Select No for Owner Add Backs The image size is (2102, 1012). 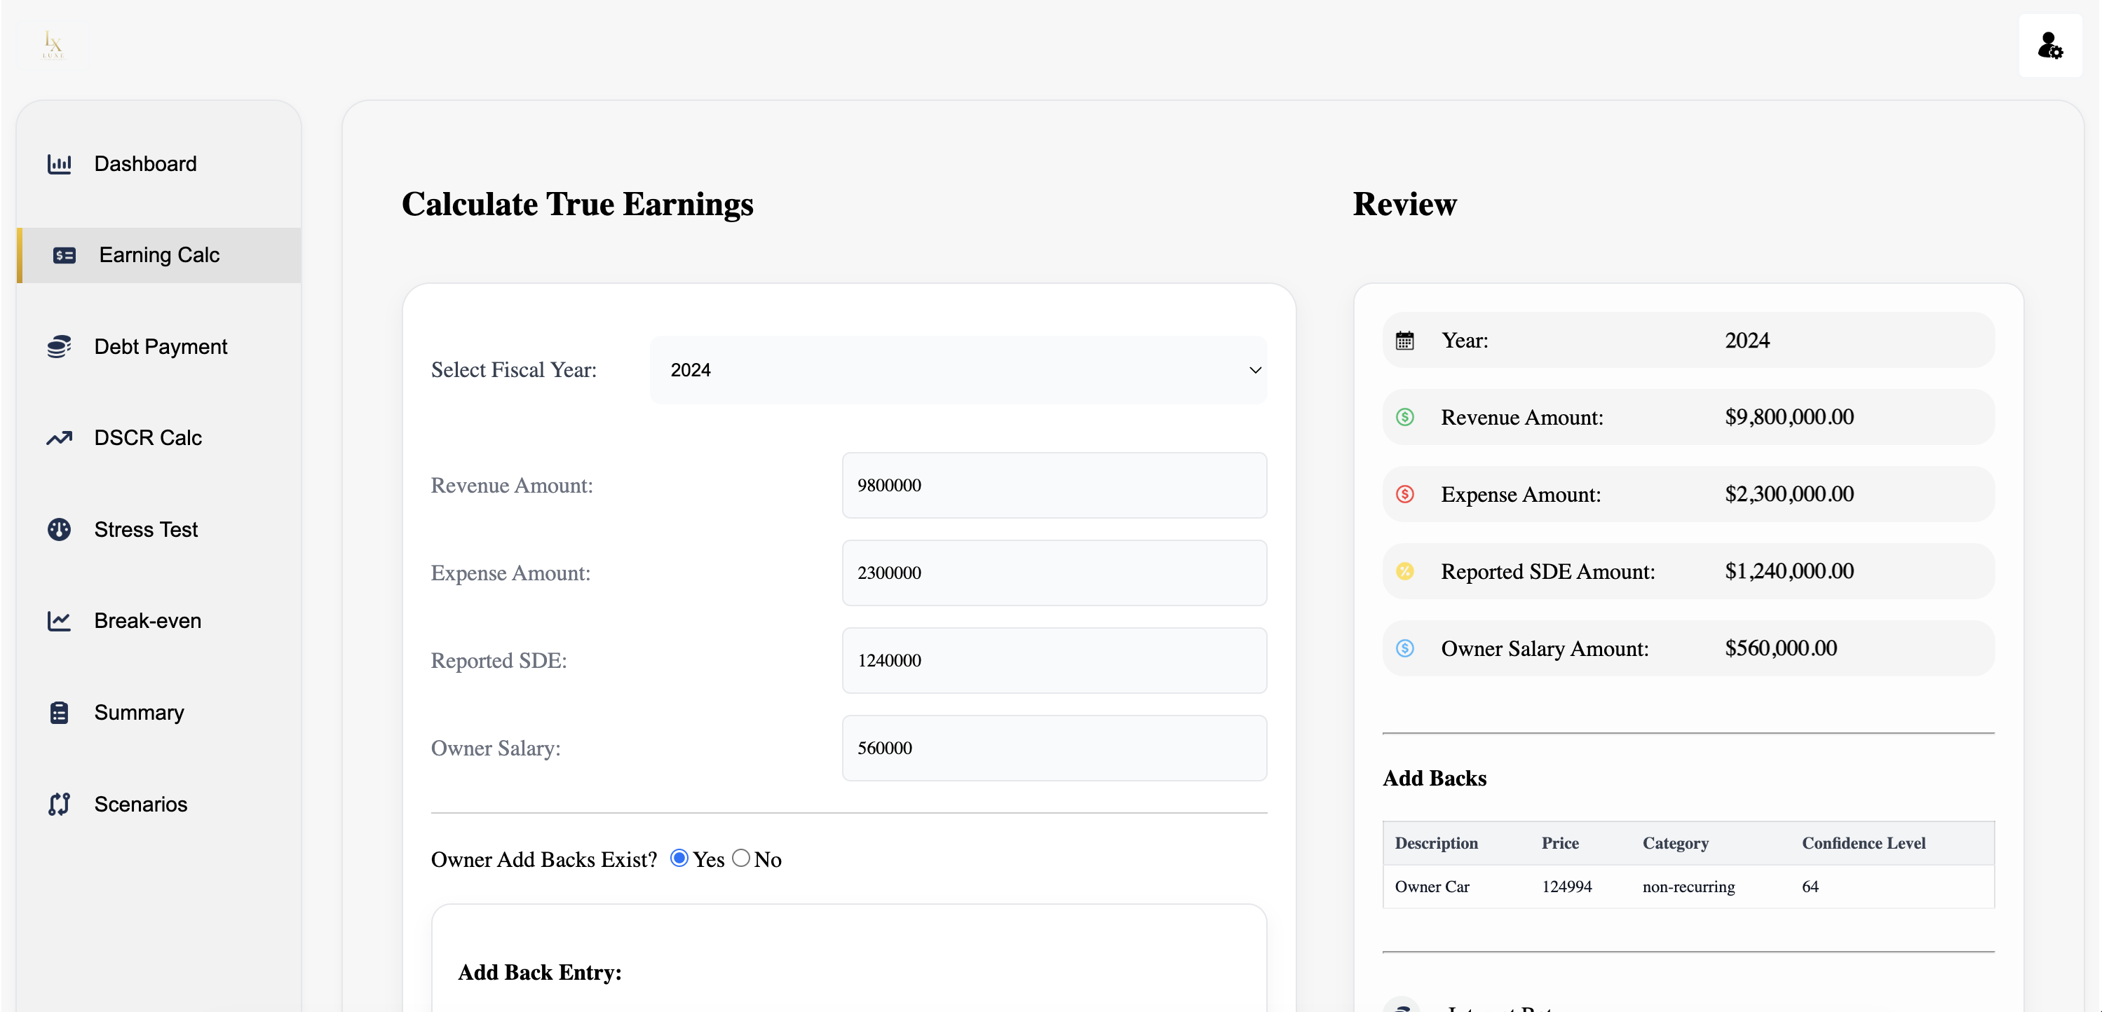click(741, 858)
